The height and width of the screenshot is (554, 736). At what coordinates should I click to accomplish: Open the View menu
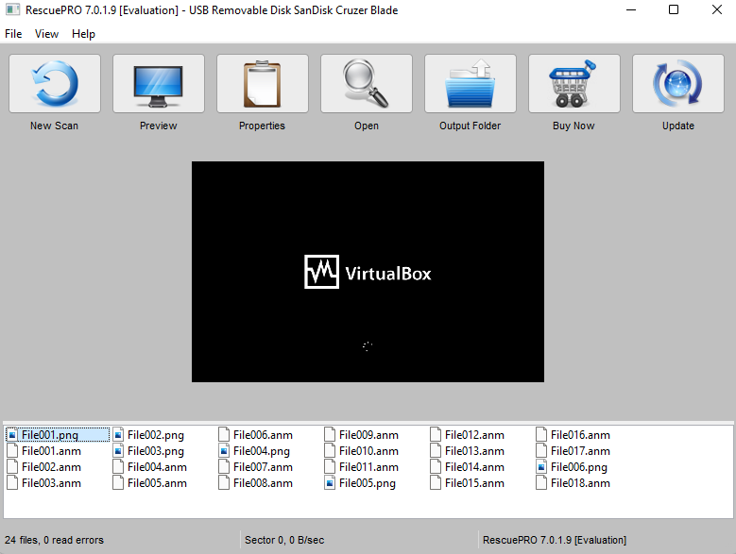pyautogui.click(x=46, y=34)
